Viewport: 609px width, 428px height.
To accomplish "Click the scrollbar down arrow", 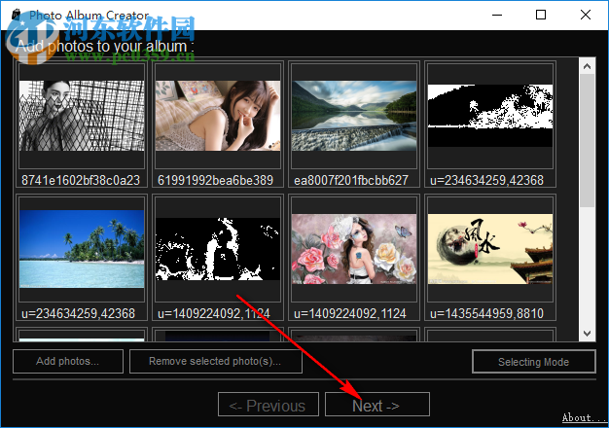I will click(587, 334).
